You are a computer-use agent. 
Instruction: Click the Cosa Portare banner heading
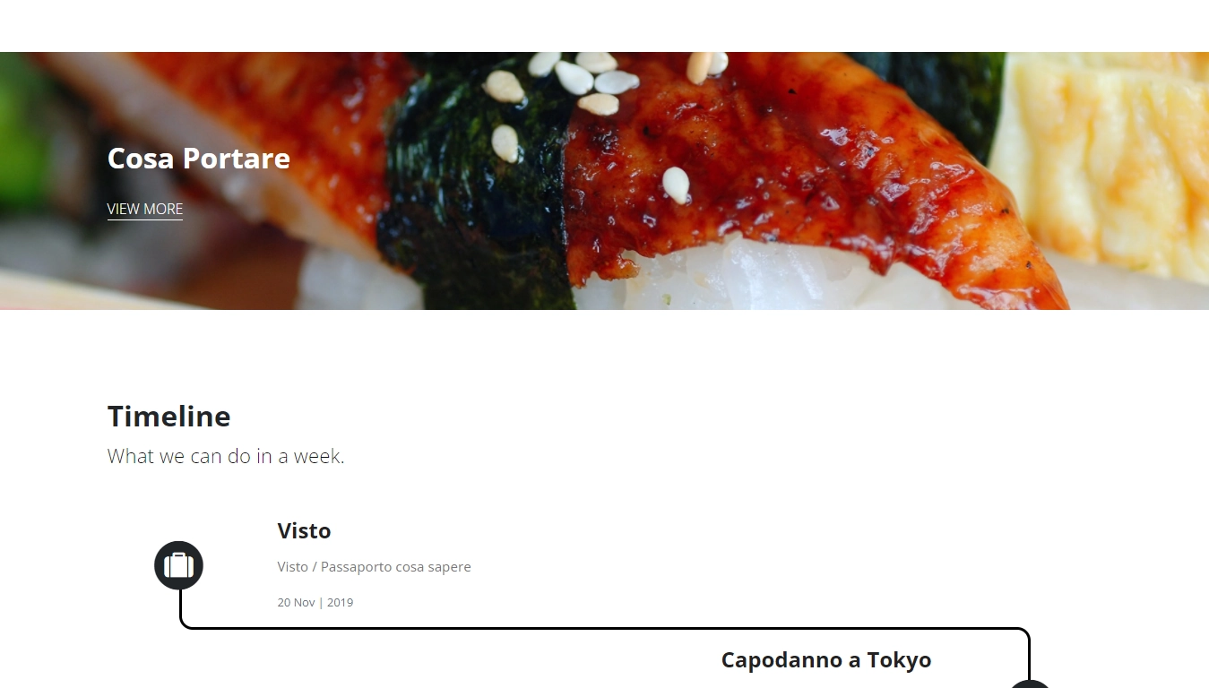point(199,159)
